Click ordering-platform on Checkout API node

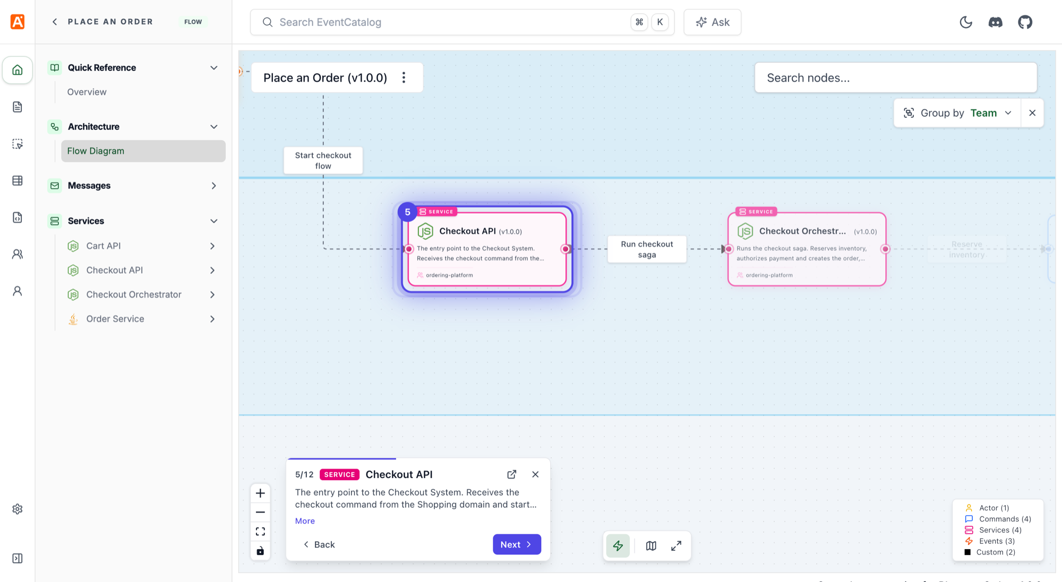(x=449, y=275)
